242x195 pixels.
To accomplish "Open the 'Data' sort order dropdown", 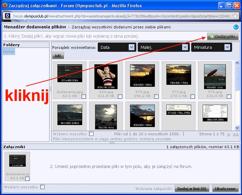I will 117,47.
